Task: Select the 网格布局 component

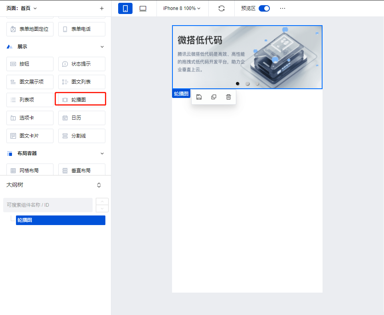Action: [x=30, y=169]
